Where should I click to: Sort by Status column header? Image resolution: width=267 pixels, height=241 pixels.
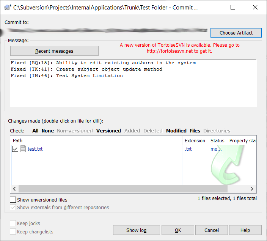pos(217,140)
